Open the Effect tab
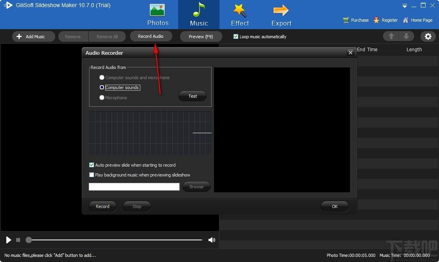The height and width of the screenshot is (262, 439). (x=240, y=15)
